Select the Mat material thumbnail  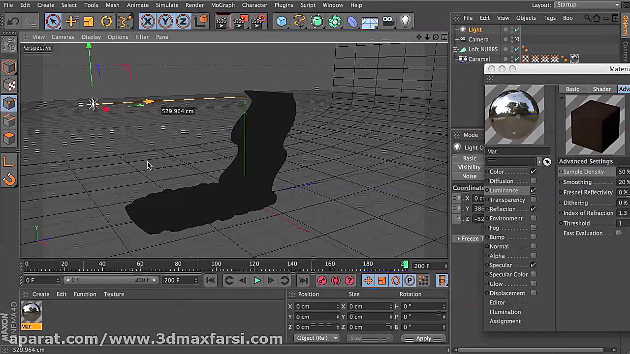pyautogui.click(x=31, y=312)
